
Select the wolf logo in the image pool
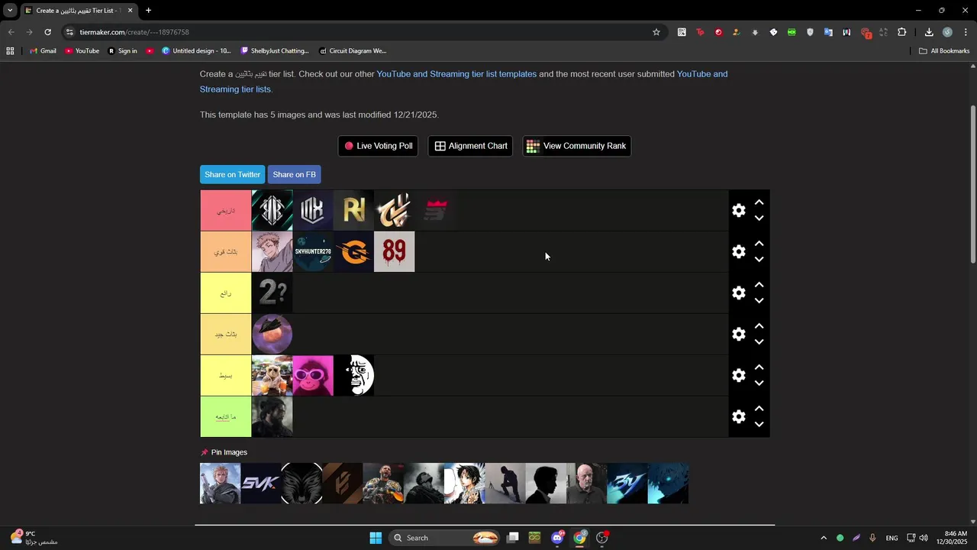tap(301, 484)
